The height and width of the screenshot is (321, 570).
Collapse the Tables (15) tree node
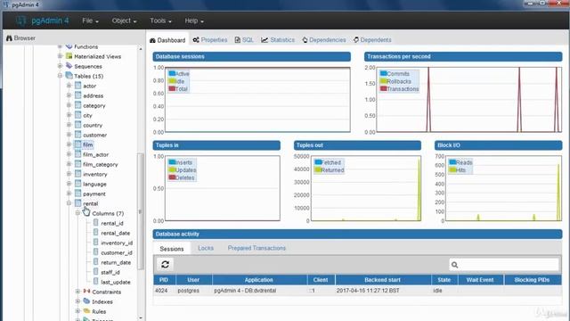[60, 76]
